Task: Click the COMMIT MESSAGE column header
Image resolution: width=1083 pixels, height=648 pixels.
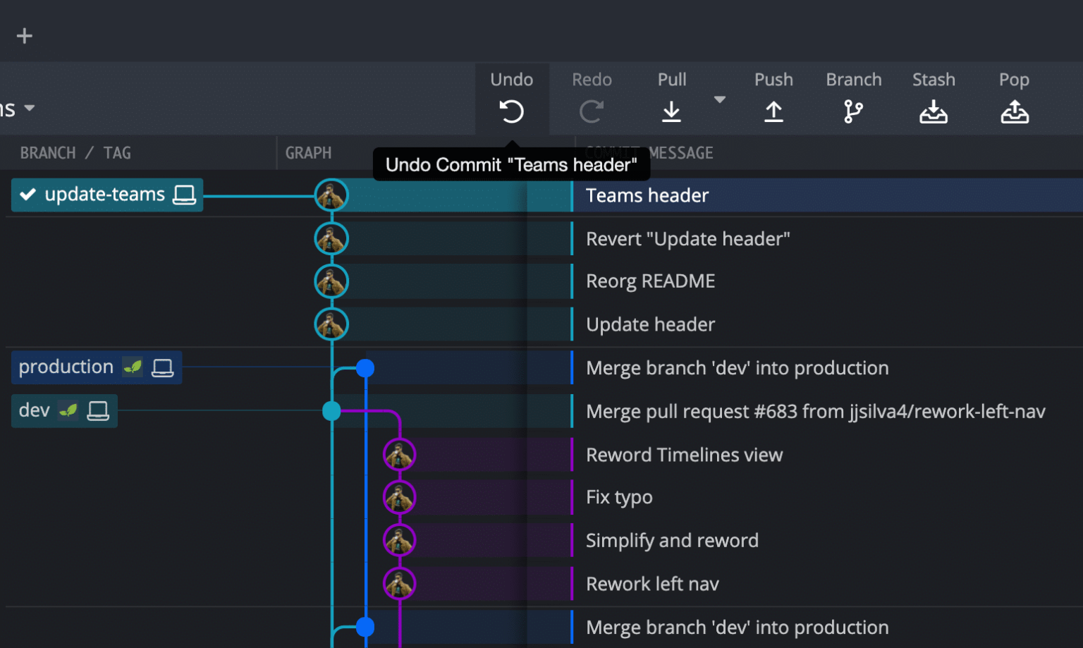Action: pyautogui.click(x=649, y=152)
